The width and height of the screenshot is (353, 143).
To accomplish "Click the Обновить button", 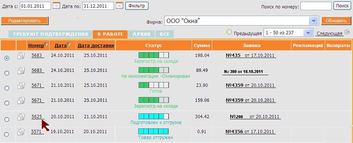I will [x=336, y=21].
